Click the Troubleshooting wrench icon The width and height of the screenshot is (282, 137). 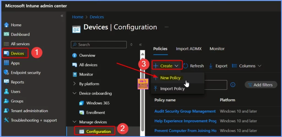pos(6,120)
